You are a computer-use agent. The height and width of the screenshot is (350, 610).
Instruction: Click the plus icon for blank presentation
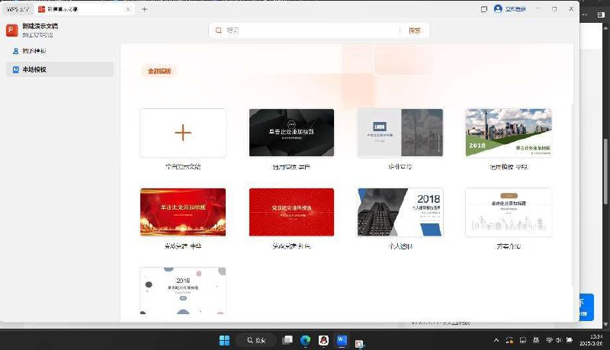[x=183, y=133]
